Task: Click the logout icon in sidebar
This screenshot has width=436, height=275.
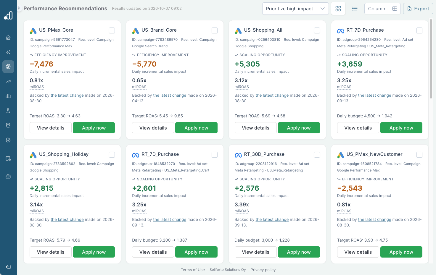Action: [x=8, y=267]
